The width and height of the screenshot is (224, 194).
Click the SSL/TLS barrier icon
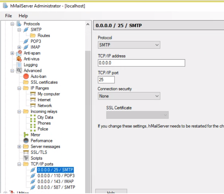pos(26,152)
